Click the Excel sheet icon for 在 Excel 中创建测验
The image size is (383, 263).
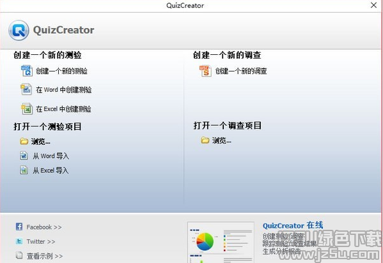tap(27, 109)
